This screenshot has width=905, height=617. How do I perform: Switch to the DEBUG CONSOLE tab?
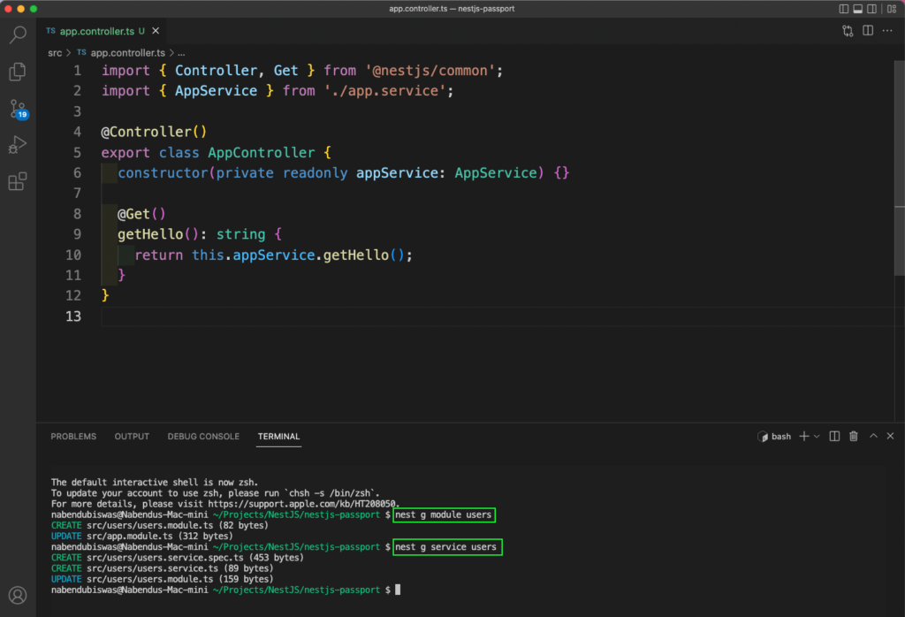pyautogui.click(x=203, y=437)
